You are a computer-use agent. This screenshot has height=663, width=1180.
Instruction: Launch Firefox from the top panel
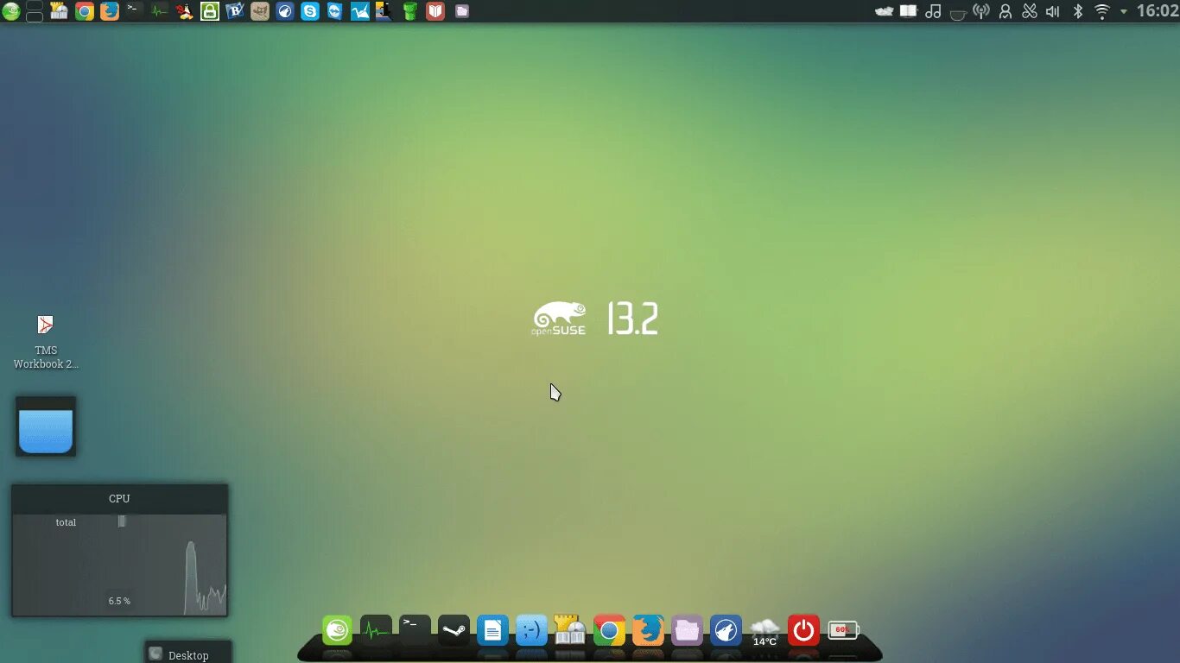tap(110, 11)
